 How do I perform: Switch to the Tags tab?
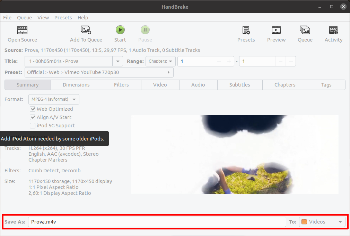[x=326, y=85]
